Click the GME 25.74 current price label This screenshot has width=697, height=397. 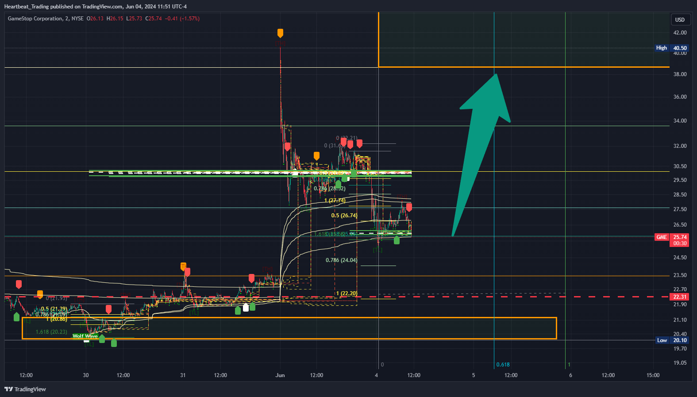coord(671,240)
